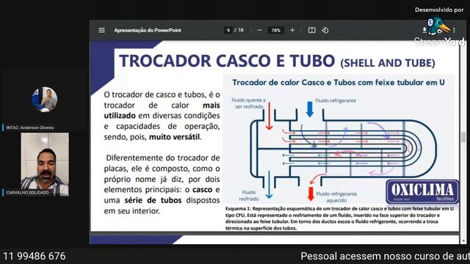
Task: Click the zoom percentage field 78%
Action: pyautogui.click(x=275, y=30)
